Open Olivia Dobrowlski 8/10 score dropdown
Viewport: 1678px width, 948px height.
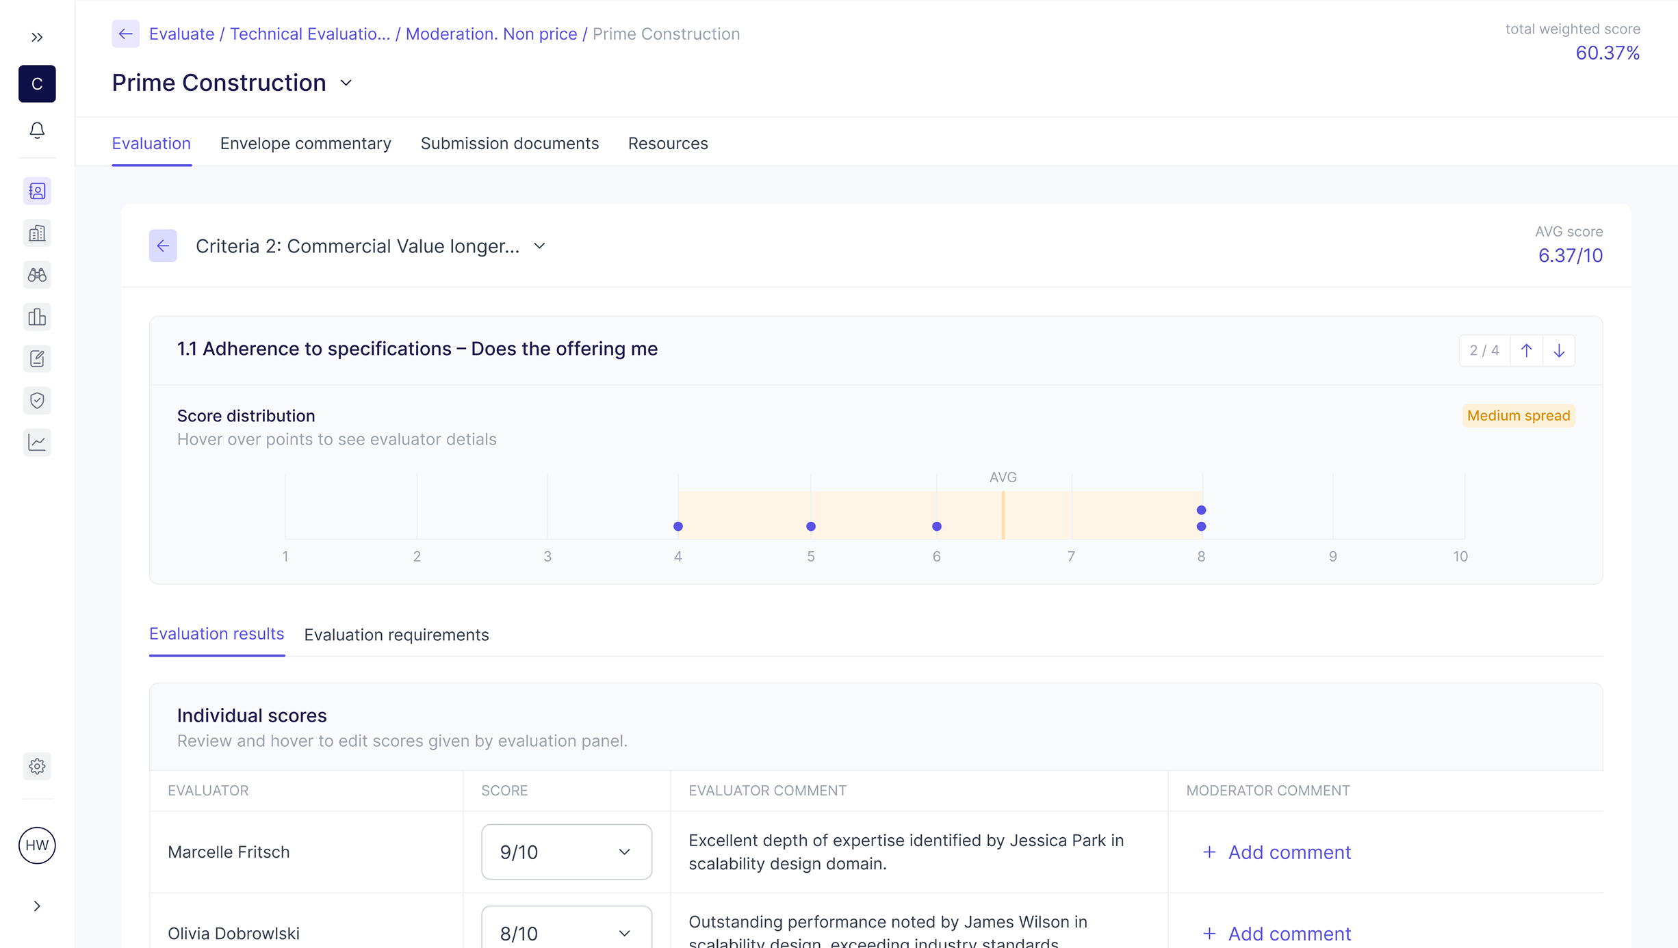pos(567,927)
